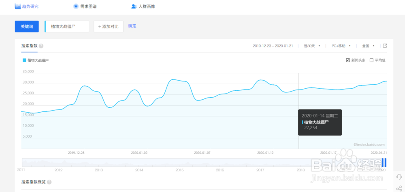Click the 植物大战僵尸 keyword input field
This screenshot has height=192, width=405.
[x=67, y=26]
